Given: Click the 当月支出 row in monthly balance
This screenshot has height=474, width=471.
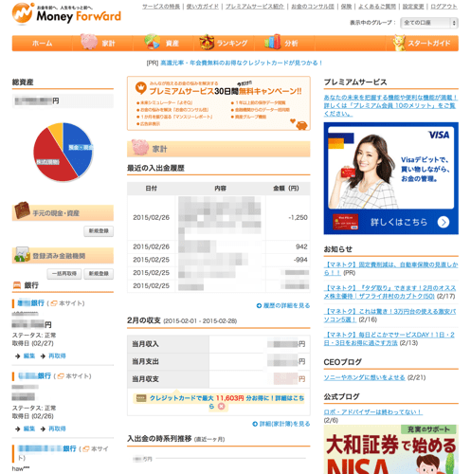Looking at the screenshot, I should pyautogui.click(x=219, y=361).
